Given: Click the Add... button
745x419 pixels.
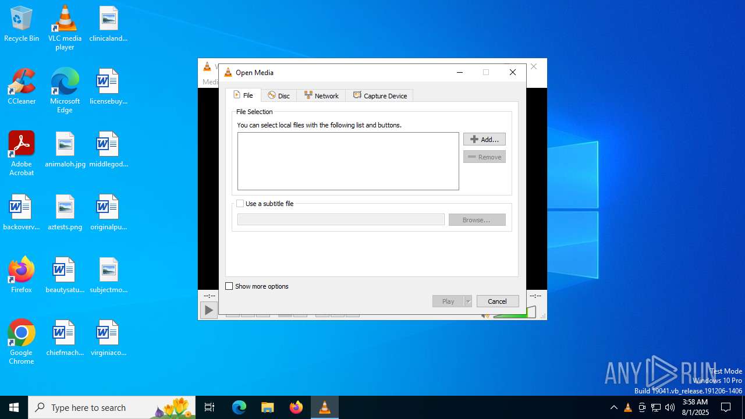Looking at the screenshot, I should (484, 139).
